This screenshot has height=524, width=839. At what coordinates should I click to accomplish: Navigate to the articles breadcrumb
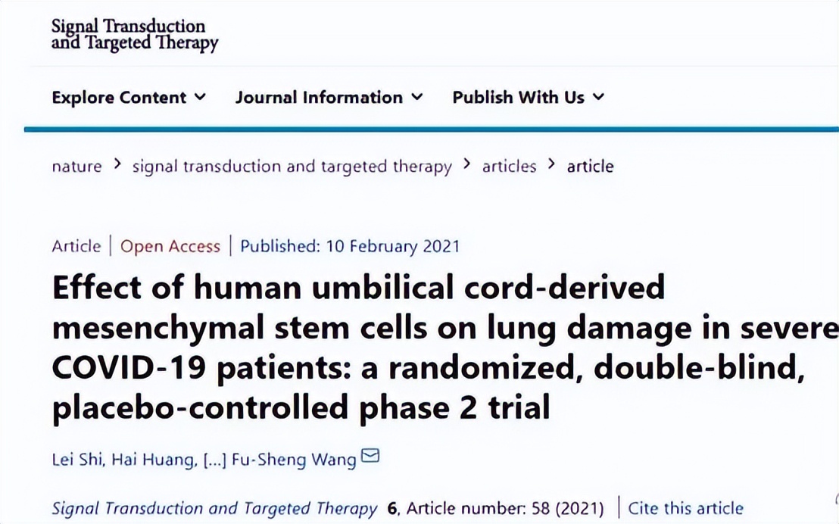coord(509,167)
